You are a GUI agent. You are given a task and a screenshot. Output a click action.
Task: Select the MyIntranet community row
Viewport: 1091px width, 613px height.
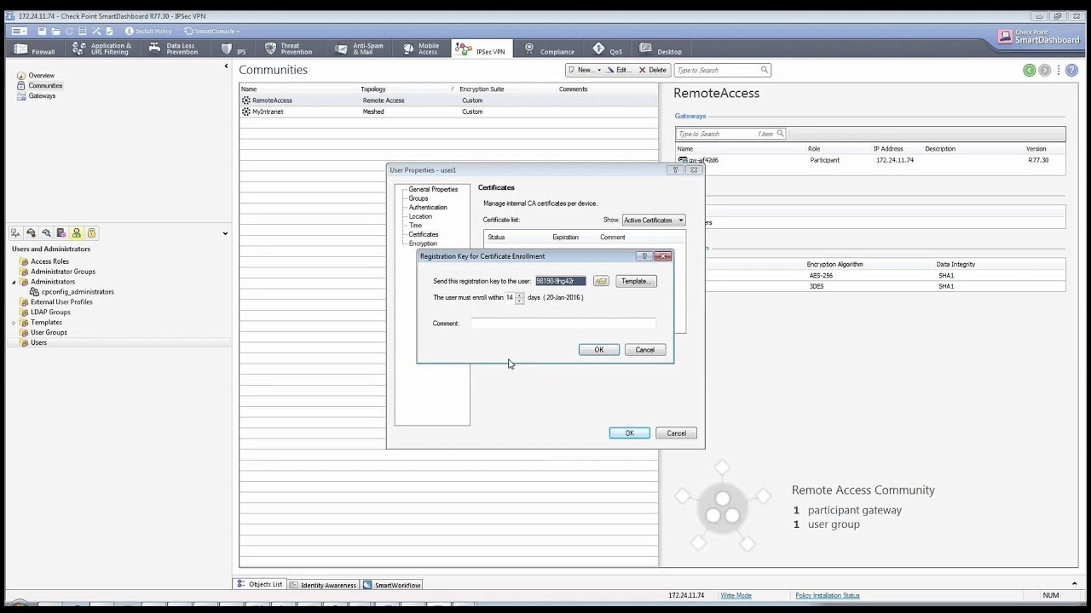tap(448, 112)
